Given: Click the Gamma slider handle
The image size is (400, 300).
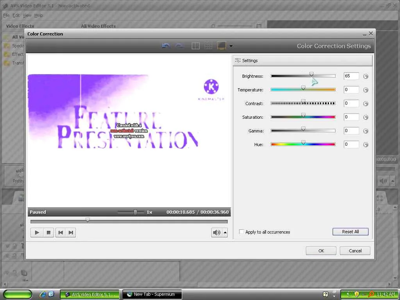Looking at the screenshot, I should pos(303,129).
